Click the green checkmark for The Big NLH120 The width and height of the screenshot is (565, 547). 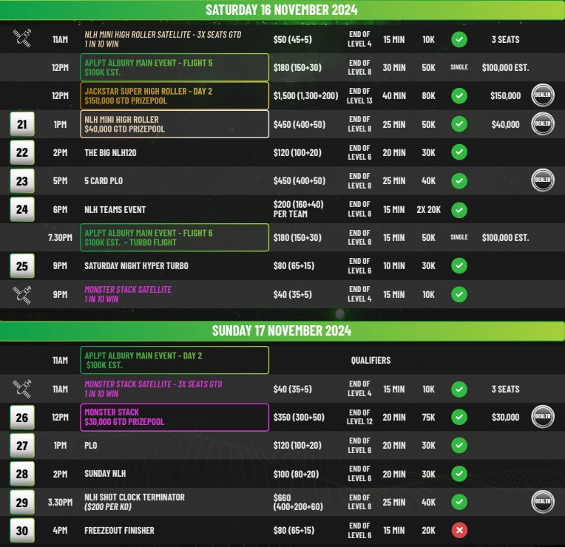(x=459, y=152)
